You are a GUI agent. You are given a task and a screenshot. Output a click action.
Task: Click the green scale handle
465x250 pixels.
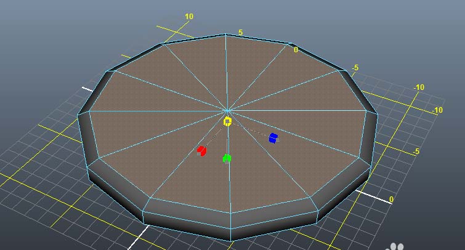pos(227,159)
